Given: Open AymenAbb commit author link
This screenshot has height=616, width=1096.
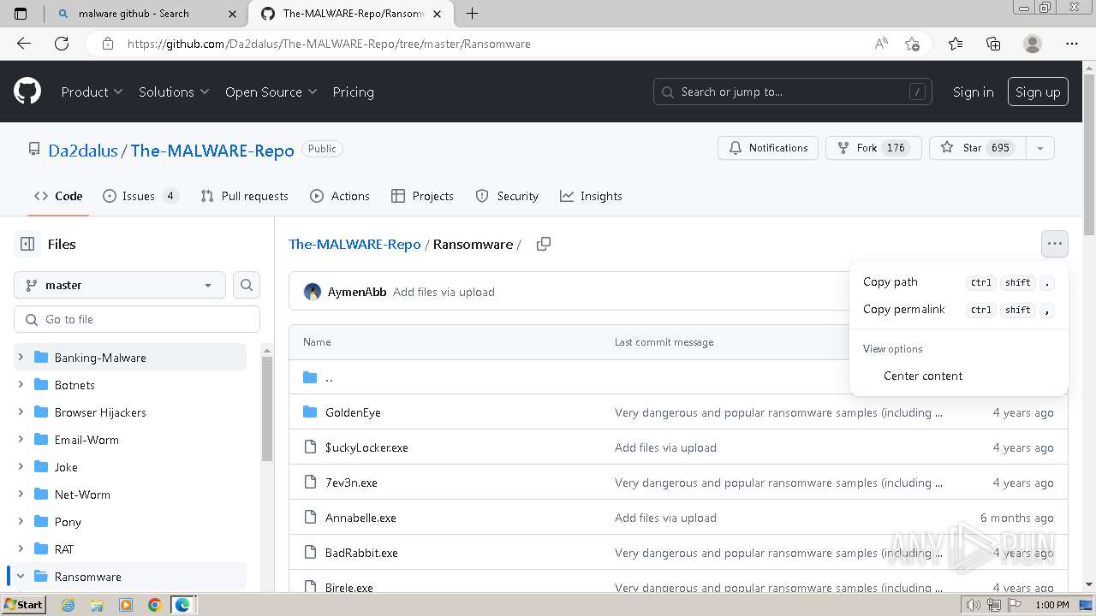Looking at the screenshot, I should pyautogui.click(x=357, y=292).
